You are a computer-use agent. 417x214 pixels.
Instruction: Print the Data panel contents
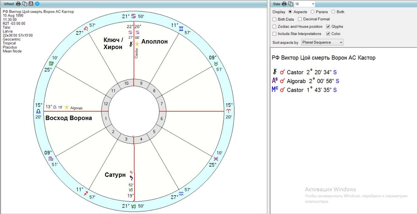[x=284, y=4]
